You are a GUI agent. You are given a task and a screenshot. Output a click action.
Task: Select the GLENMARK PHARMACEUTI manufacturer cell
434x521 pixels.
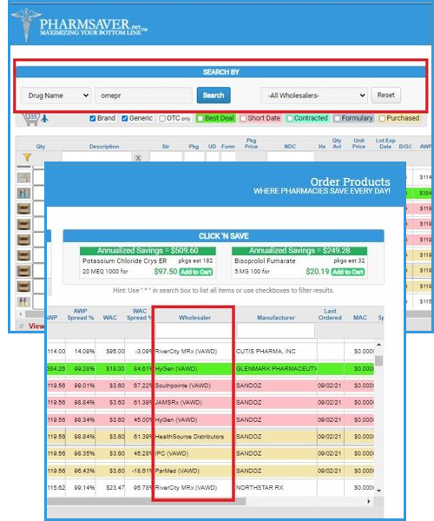[x=276, y=369]
